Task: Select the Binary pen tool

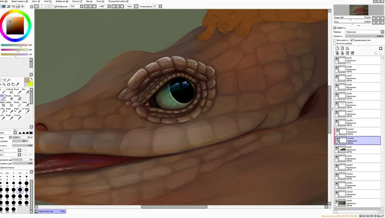Action: 17,104
